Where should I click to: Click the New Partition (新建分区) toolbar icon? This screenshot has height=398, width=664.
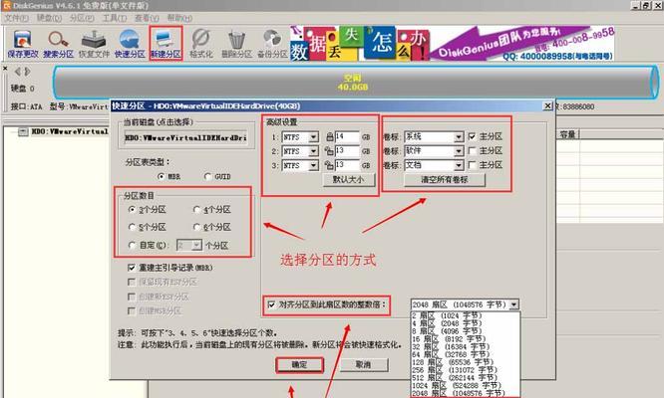pos(166,44)
